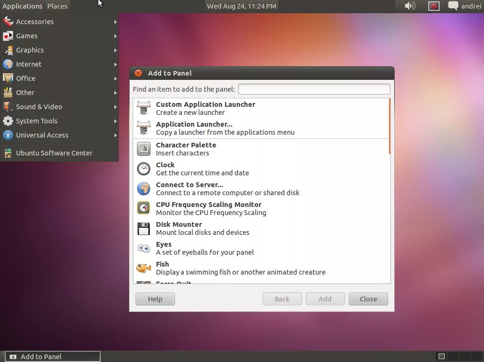This screenshot has width=484, height=362.
Task: Select "Connect to a remote computer or shared disk"
Action: [x=227, y=193]
